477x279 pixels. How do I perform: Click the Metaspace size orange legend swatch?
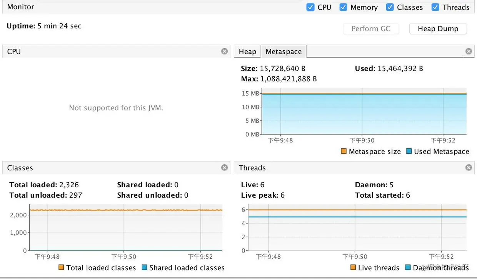(344, 151)
